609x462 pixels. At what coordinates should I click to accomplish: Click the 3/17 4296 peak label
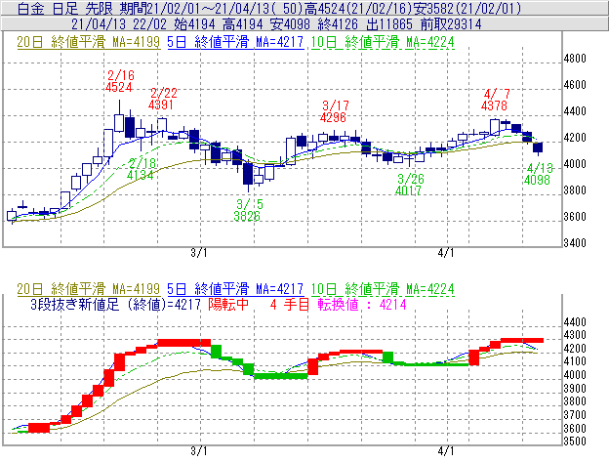point(334,111)
